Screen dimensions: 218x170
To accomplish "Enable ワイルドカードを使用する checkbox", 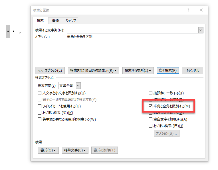I will pos(40,106).
